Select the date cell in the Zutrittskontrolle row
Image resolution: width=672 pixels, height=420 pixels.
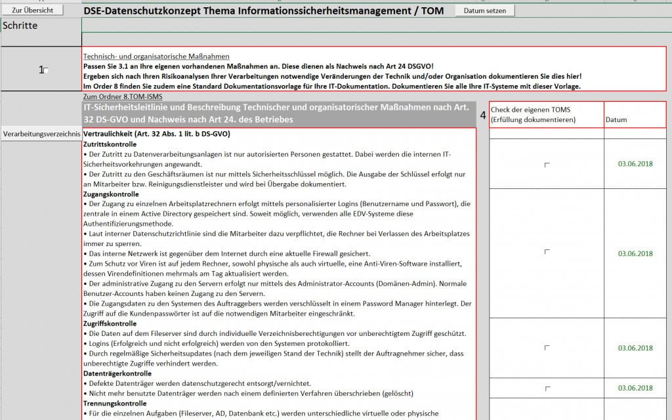point(635,163)
